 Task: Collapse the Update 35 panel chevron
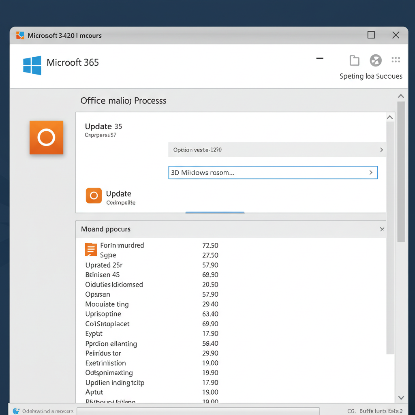point(389,117)
